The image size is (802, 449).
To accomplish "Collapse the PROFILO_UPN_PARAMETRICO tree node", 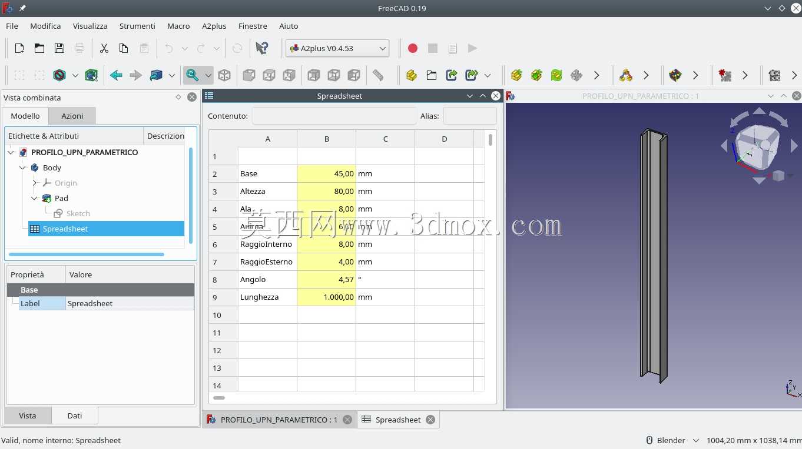I will (x=11, y=152).
